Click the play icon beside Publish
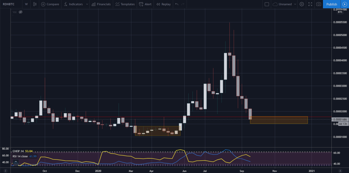Image resolution: width=349 pixels, height=173 pixels. (345, 4)
